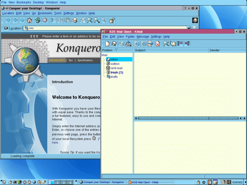Activate the KMail taskbar button
The height and width of the screenshot is (185, 247).
pos(151,182)
